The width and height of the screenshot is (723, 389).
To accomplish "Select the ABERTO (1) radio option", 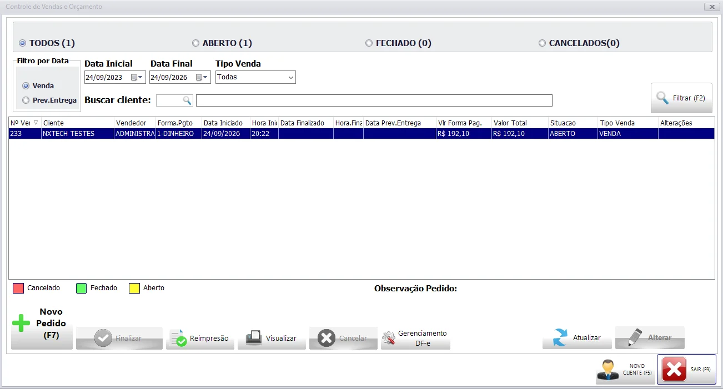I will coord(195,43).
